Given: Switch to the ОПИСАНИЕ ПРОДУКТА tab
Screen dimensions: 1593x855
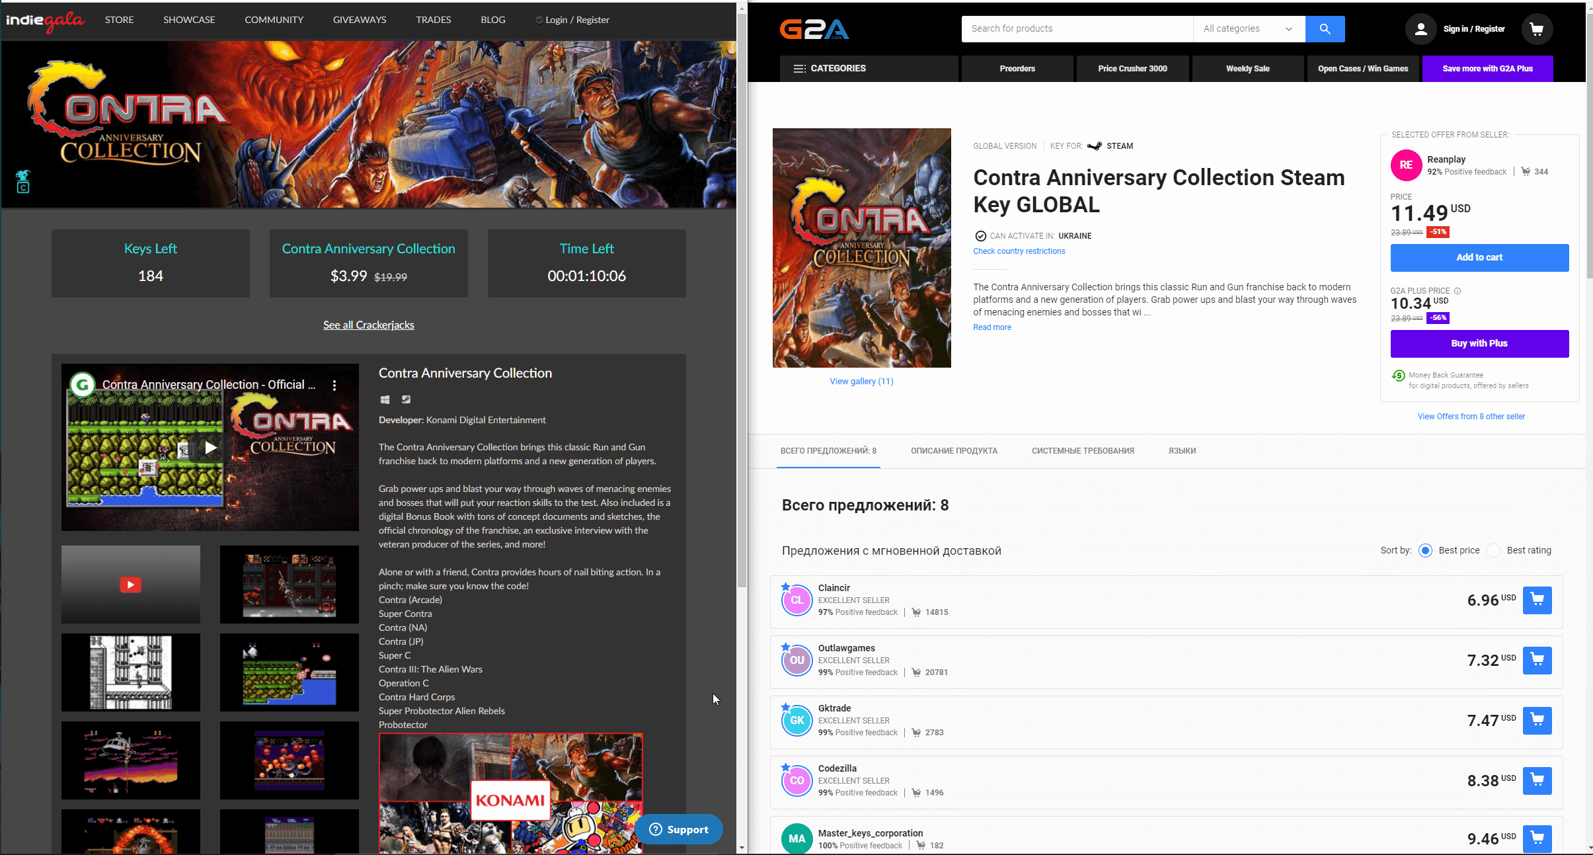Looking at the screenshot, I should [954, 451].
